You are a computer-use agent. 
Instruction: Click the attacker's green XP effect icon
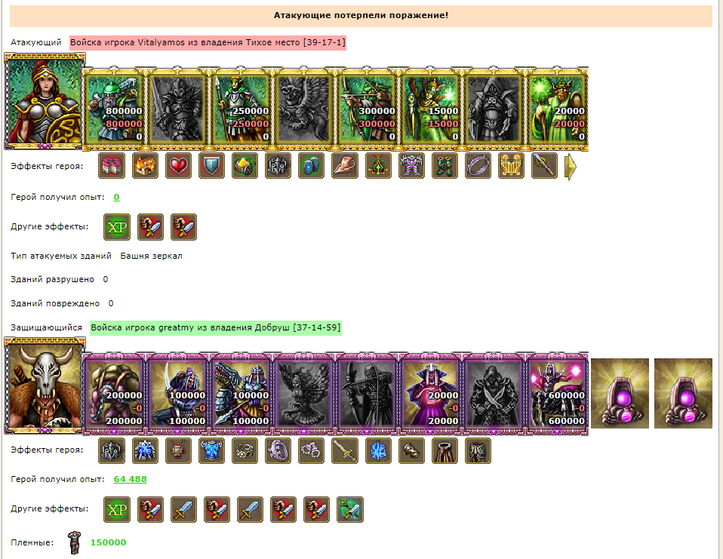[117, 227]
